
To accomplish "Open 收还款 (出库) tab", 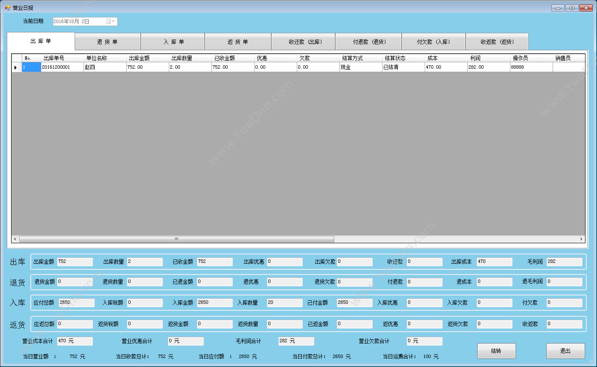I will click(x=303, y=42).
